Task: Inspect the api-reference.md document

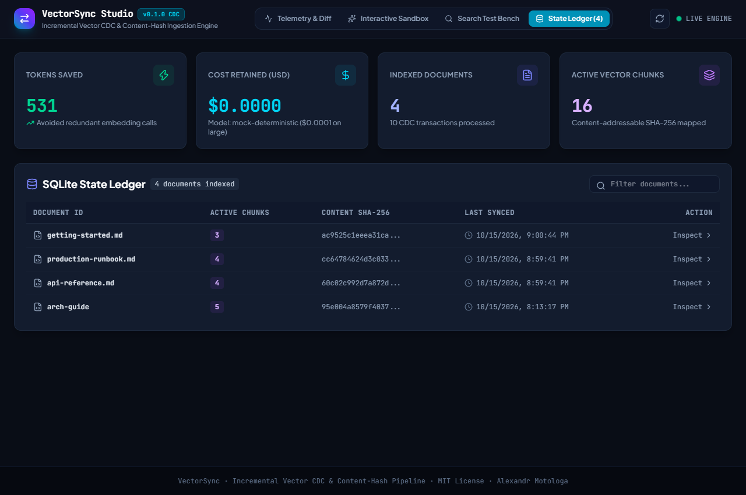Action: (692, 283)
